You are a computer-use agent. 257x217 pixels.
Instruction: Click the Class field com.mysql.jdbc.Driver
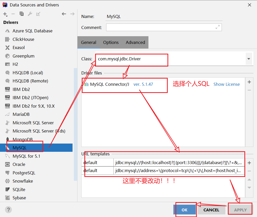pos(171,59)
